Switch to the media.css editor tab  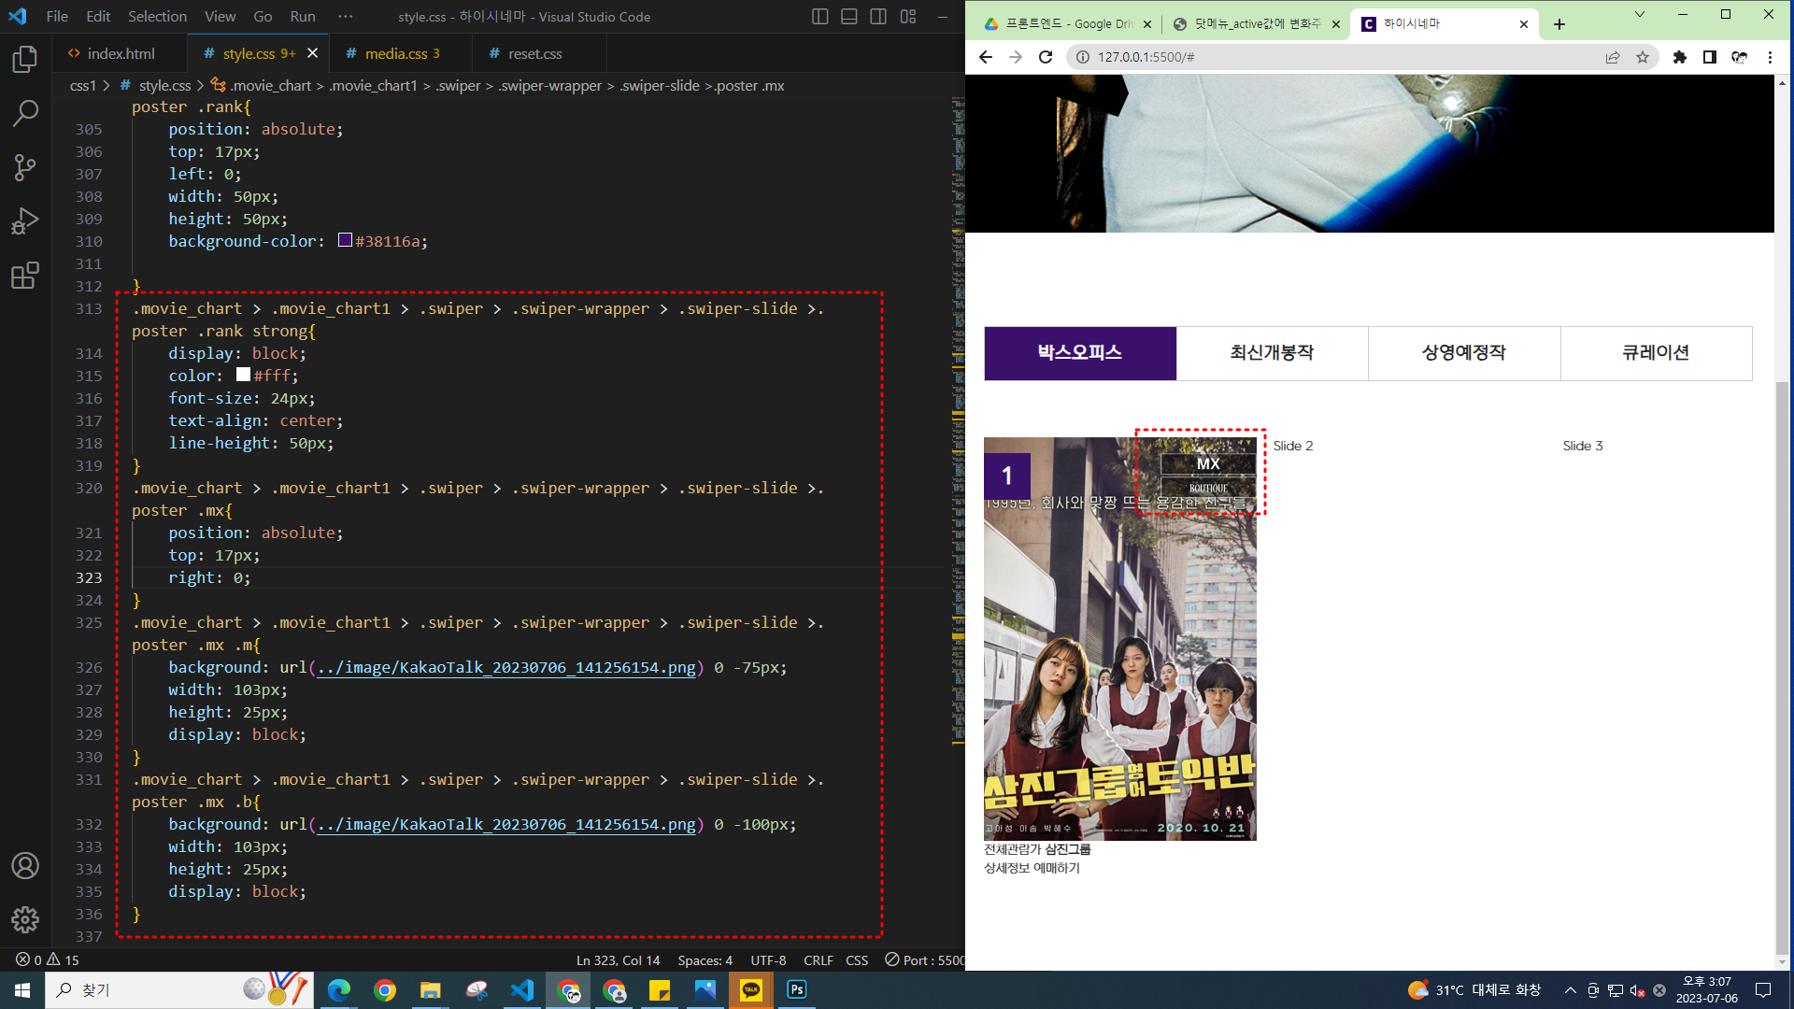(x=395, y=54)
